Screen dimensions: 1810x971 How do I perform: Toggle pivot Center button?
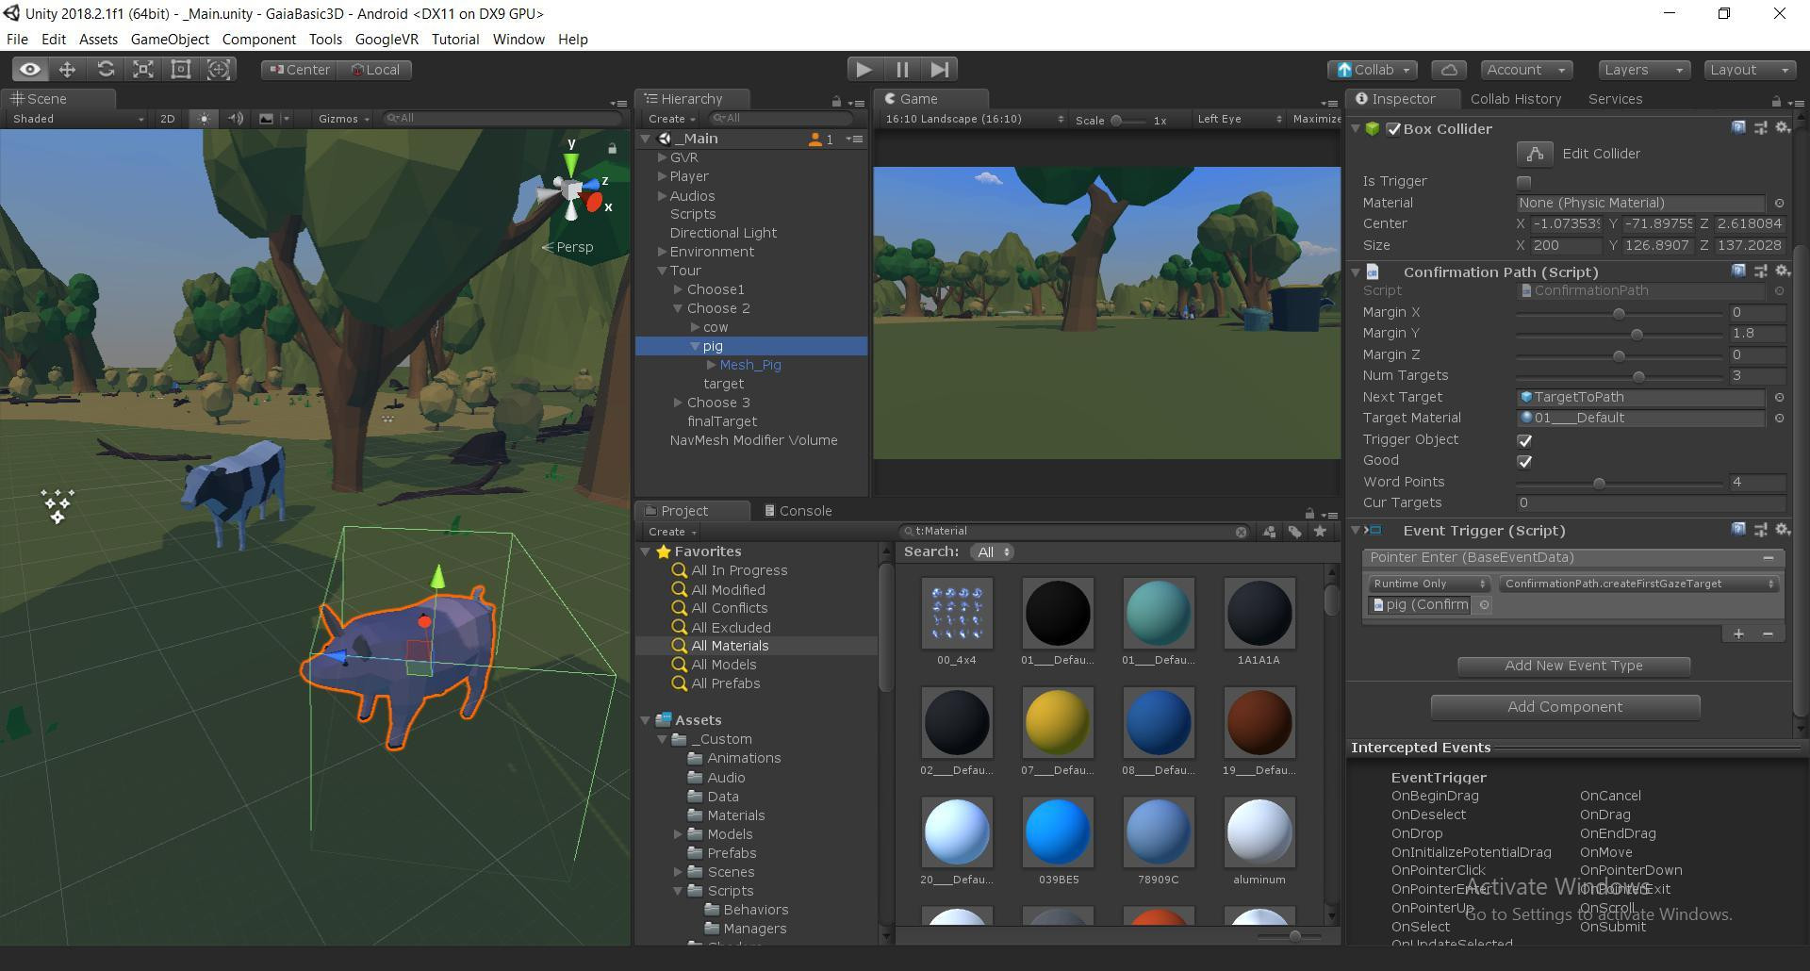(x=297, y=70)
